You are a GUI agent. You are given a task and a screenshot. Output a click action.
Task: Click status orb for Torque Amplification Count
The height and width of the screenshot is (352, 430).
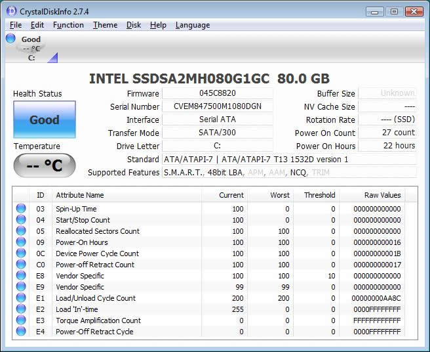pyautogui.click(x=21, y=320)
